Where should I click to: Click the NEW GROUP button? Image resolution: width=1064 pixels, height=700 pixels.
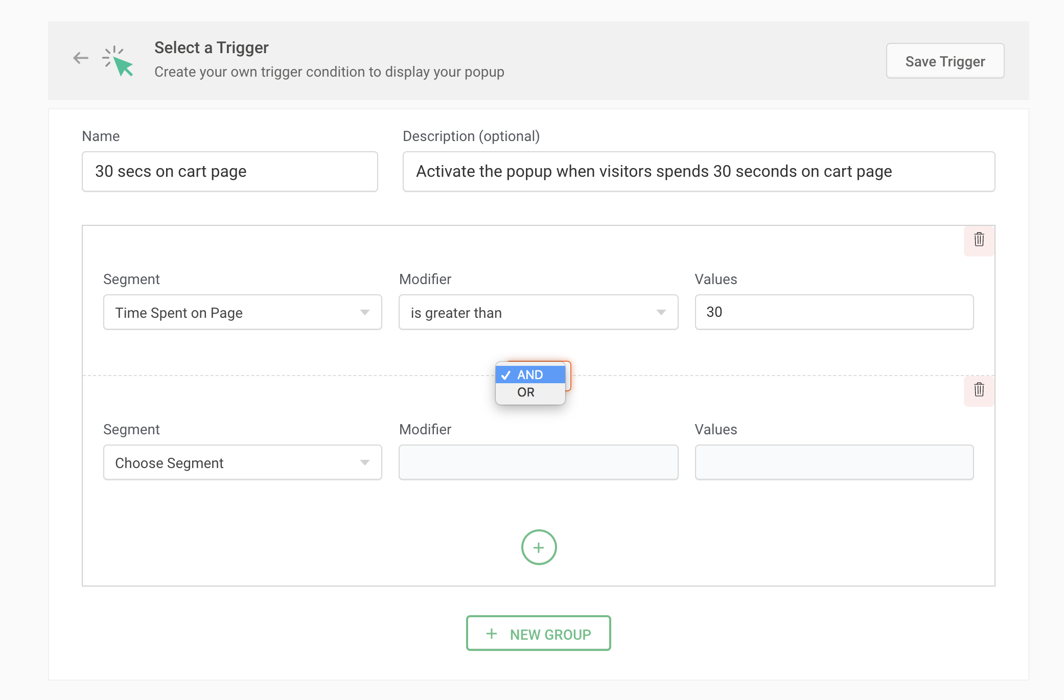[538, 634]
